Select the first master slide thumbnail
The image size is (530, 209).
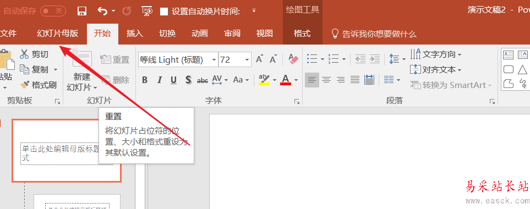point(67,151)
